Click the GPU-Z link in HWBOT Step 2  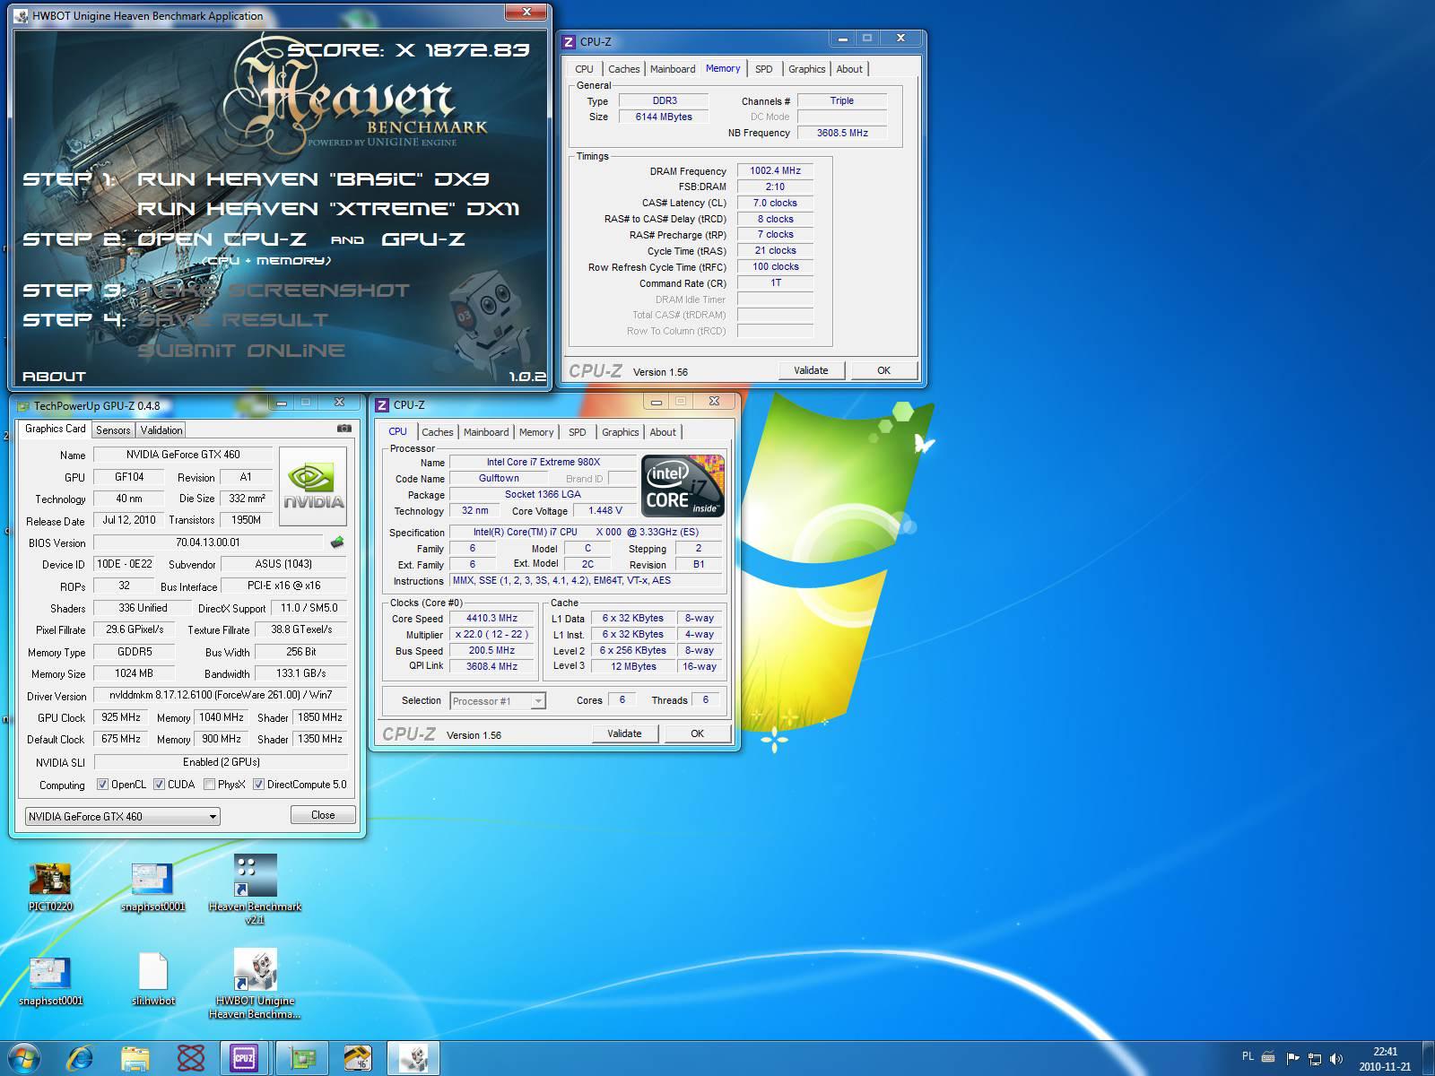[x=423, y=239]
